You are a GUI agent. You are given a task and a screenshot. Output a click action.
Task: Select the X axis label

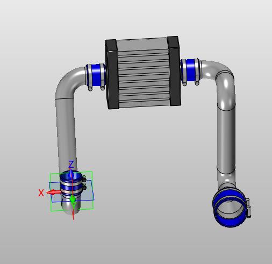point(41,193)
